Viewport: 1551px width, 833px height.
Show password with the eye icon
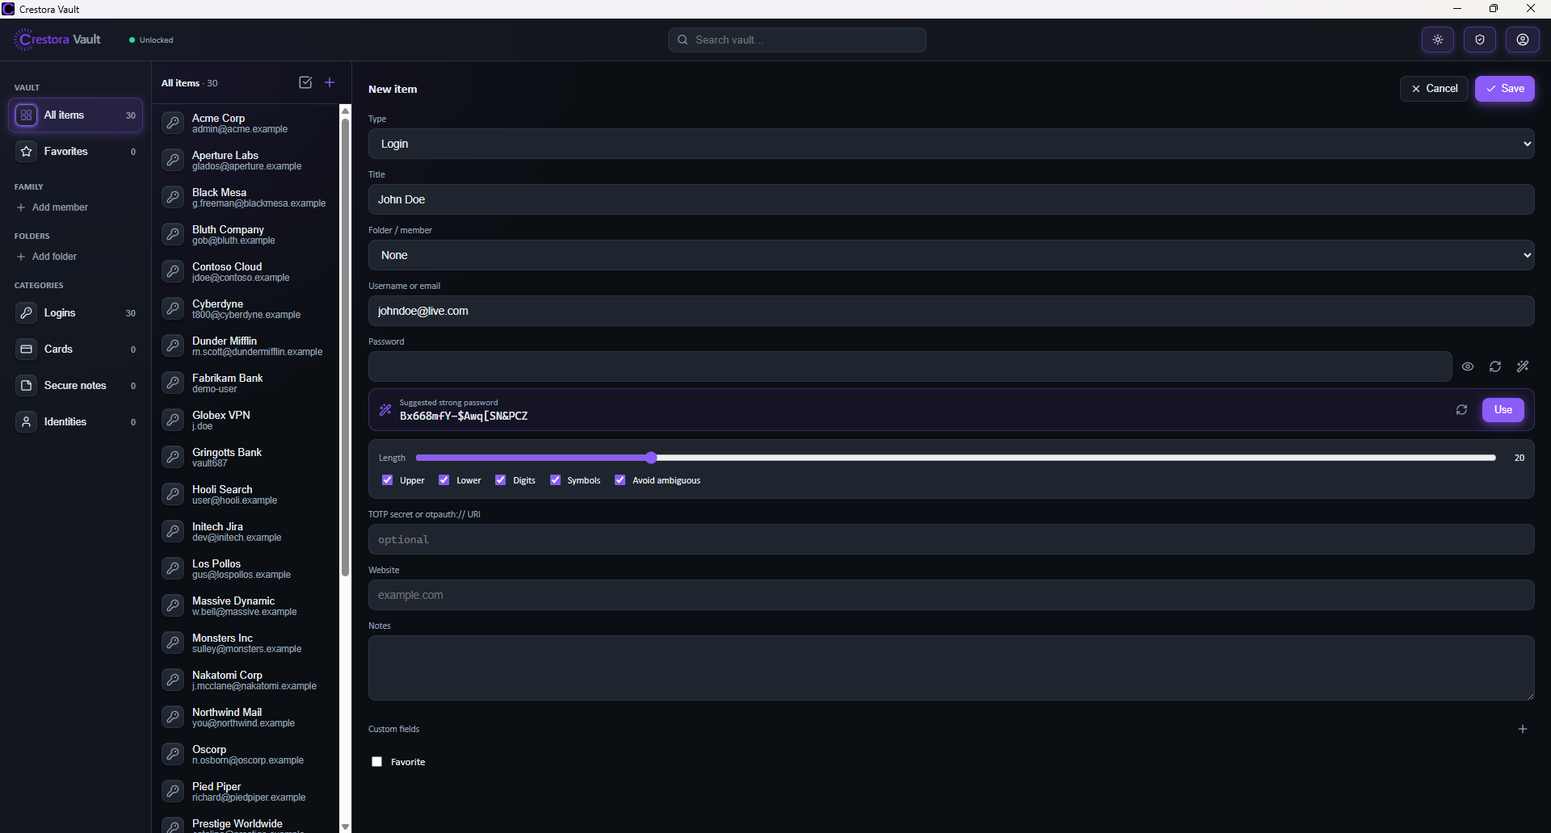pyautogui.click(x=1468, y=366)
